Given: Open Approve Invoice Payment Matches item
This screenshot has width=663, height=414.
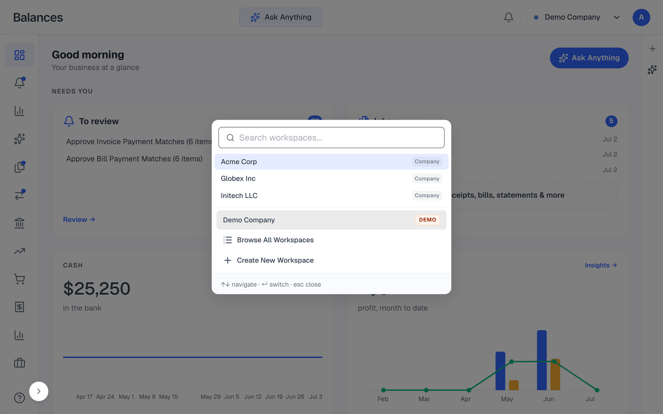Looking at the screenshot, I should [x=139, y=142].
